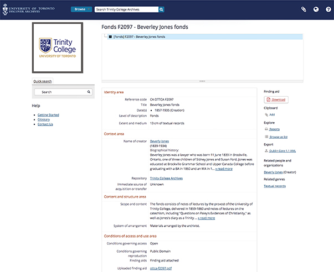Image resolution: width=334 pixels, height=272 pixels.
Task: Open the Trinity College Archives repository link
Action: click(x=166, y=178)
